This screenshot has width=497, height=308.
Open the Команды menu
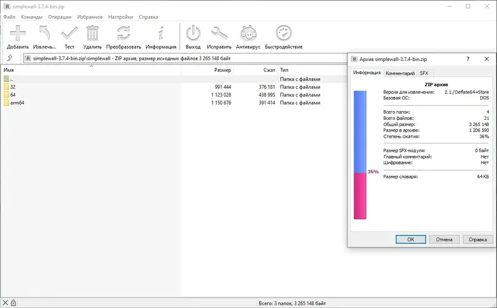point(32,17)
